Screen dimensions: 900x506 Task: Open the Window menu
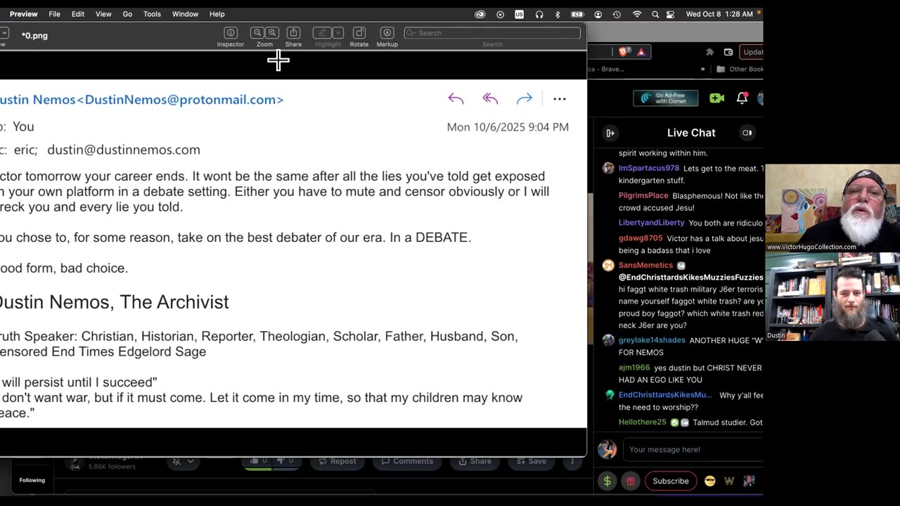coord(185,14)
